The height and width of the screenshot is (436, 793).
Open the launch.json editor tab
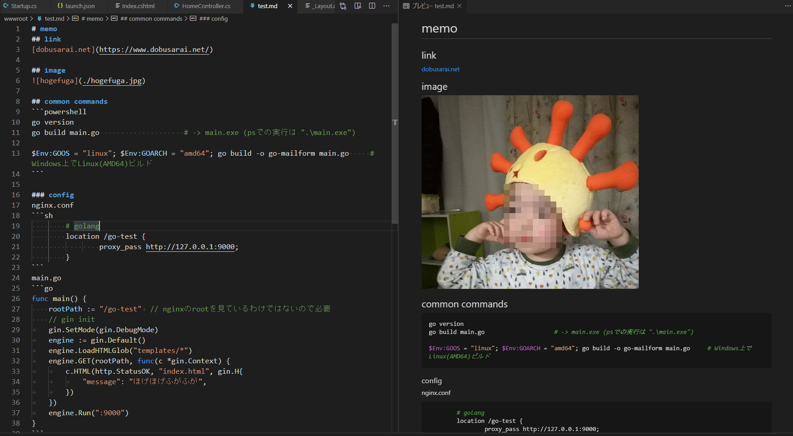(80, 6)
